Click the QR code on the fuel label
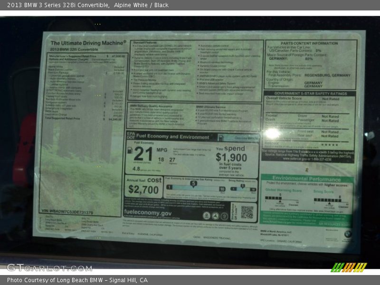 pos(247,212)
